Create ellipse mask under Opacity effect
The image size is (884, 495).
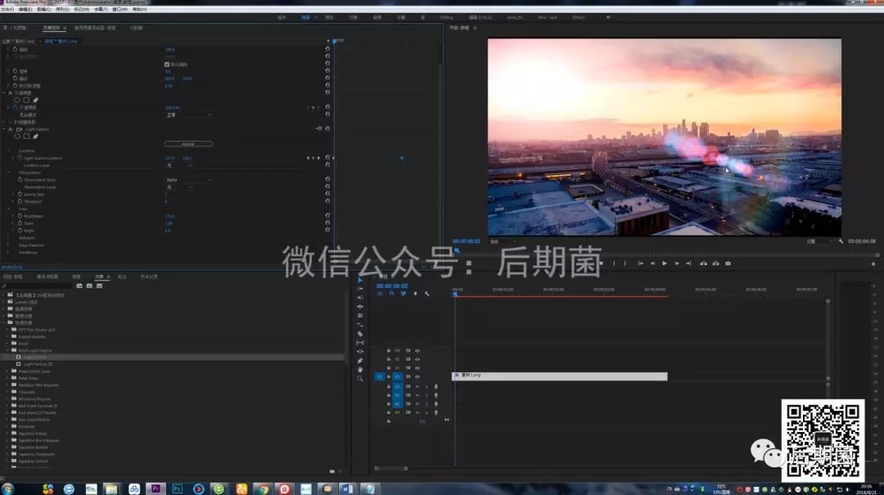17,101
